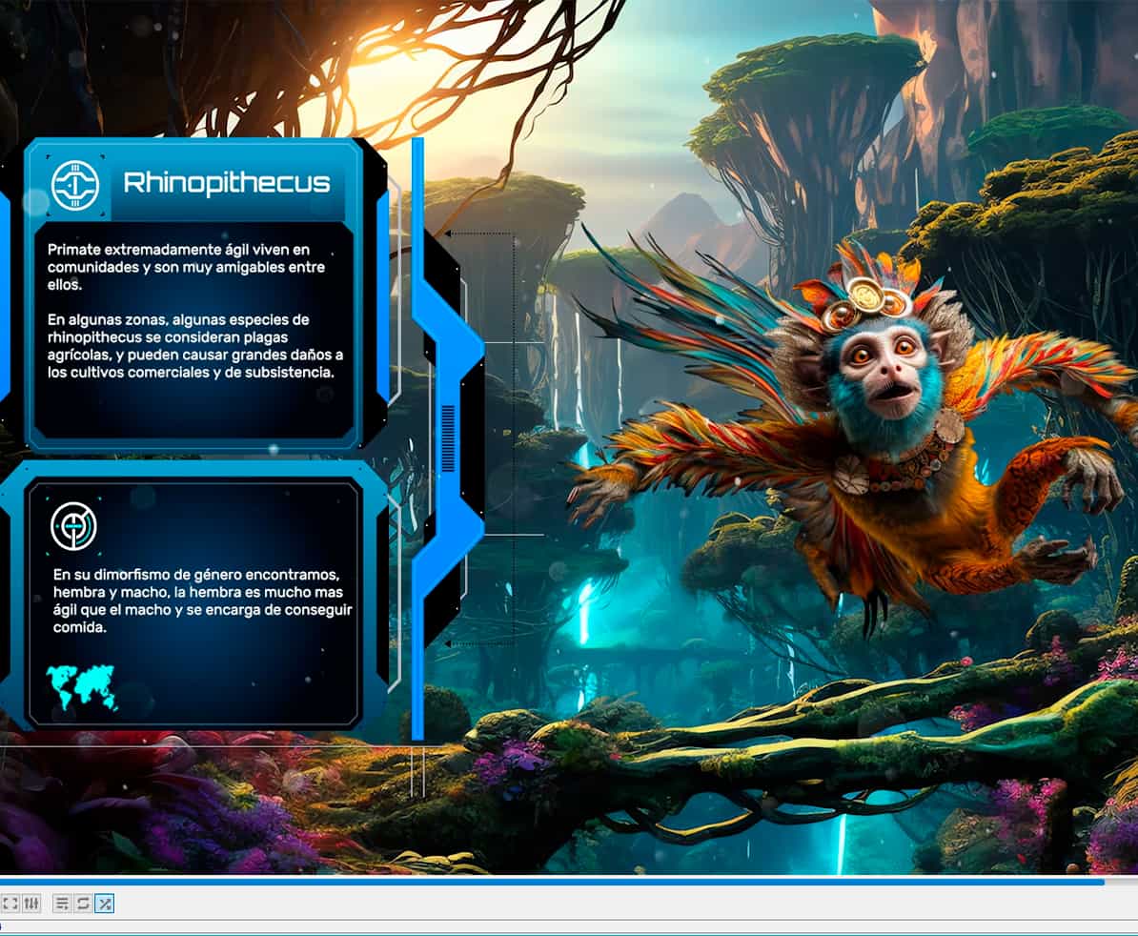Click the upper dotted arrow pointer by the bracket
Viewport: 1138px width, 936px height.
tap(446, 233)
